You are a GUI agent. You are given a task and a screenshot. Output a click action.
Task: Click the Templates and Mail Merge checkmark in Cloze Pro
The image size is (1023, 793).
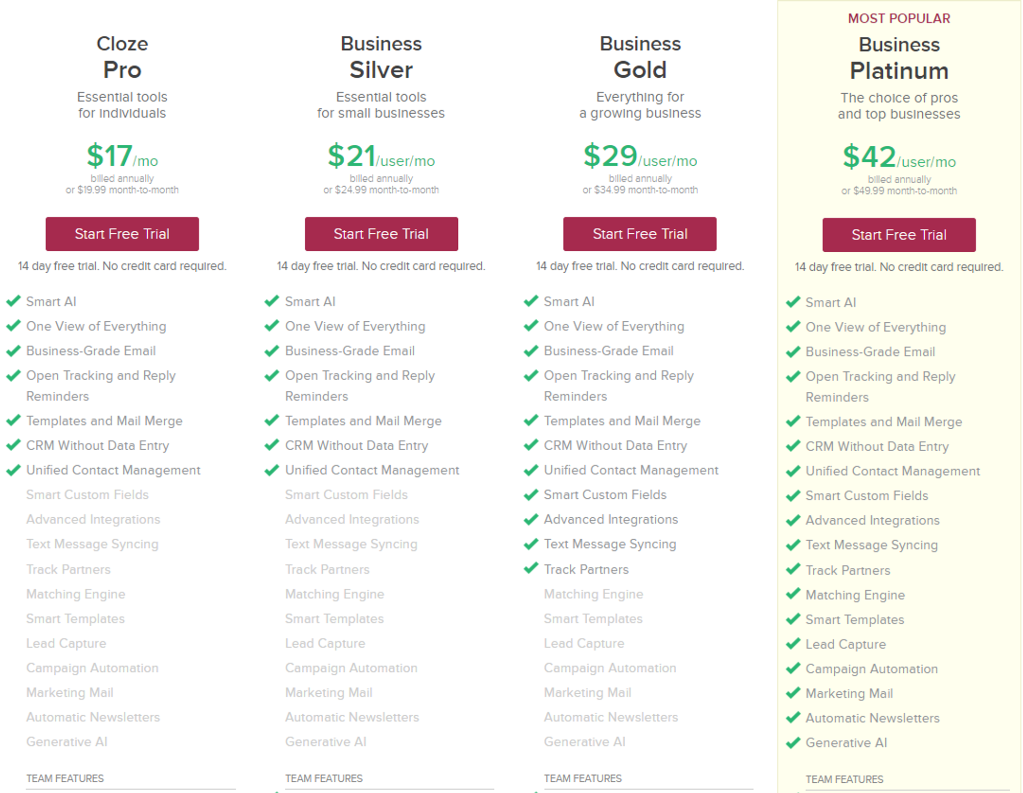13,421
